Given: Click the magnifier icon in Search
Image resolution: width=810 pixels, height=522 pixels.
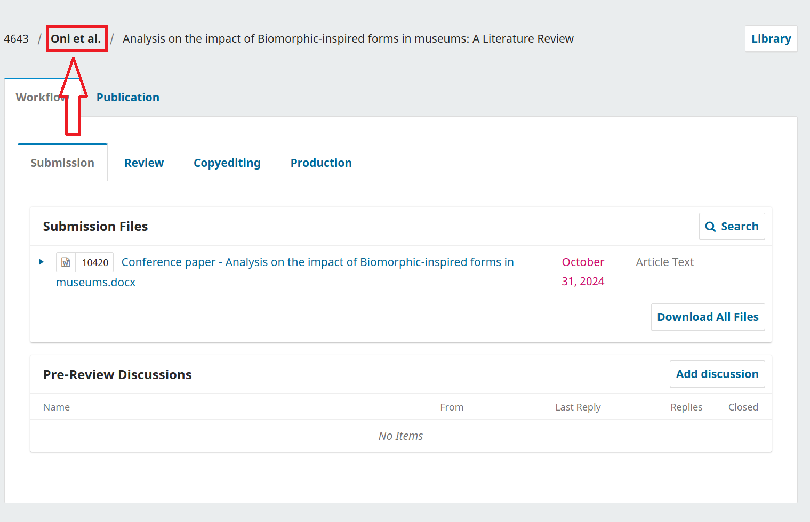Looking at the screenshot, I should [x=710, y=227].
